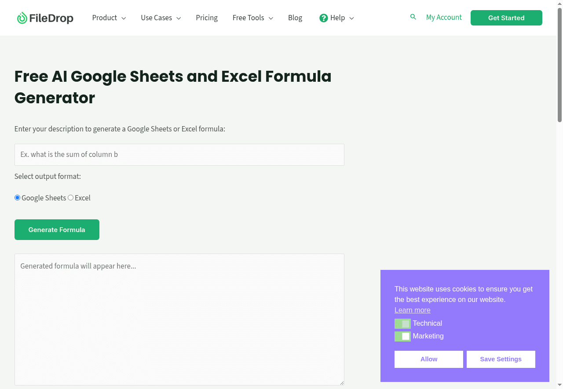Image resolution: width=563 pixels, height=389 pixels.
Task: Select the Excel output format
Action: tap(71, 198)
